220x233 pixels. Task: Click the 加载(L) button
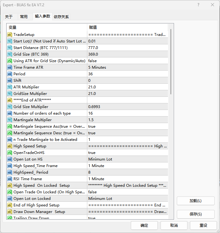click(196, 201)
